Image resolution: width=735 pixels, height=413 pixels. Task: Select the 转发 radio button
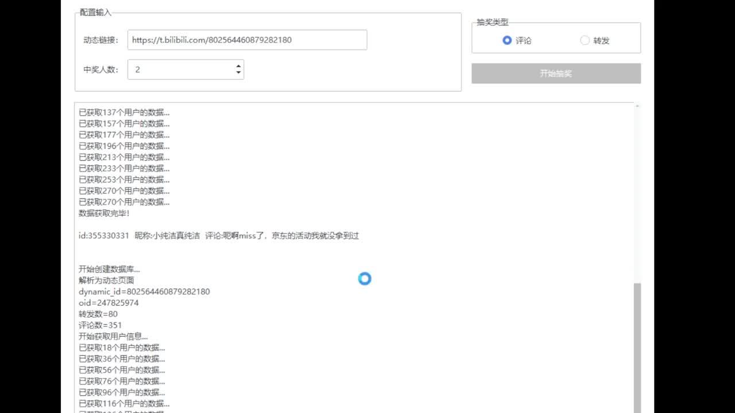point(585,40)
